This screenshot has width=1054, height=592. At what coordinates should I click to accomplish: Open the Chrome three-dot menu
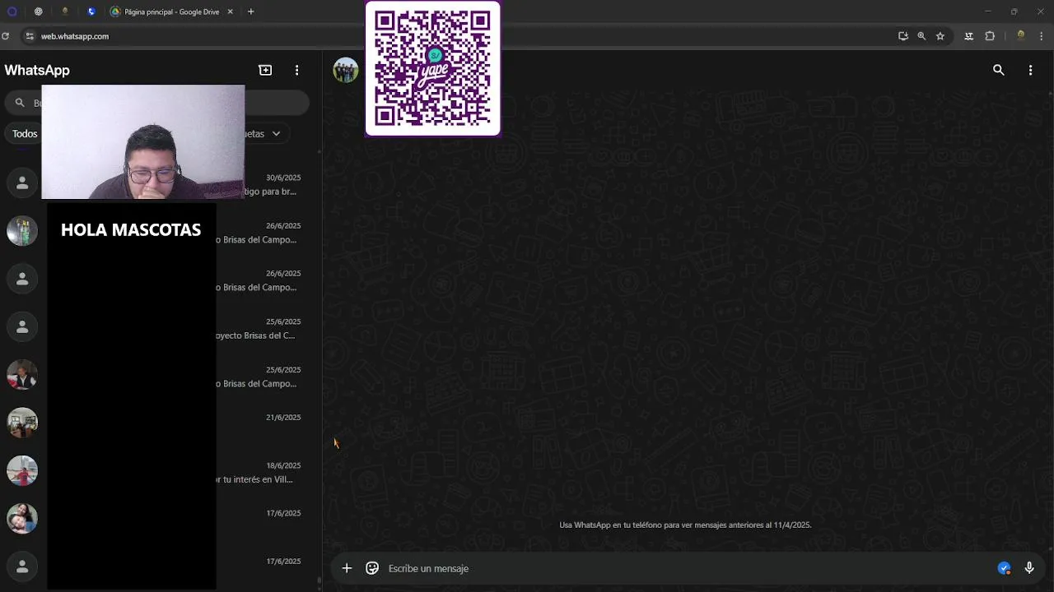coord(1042,36)
